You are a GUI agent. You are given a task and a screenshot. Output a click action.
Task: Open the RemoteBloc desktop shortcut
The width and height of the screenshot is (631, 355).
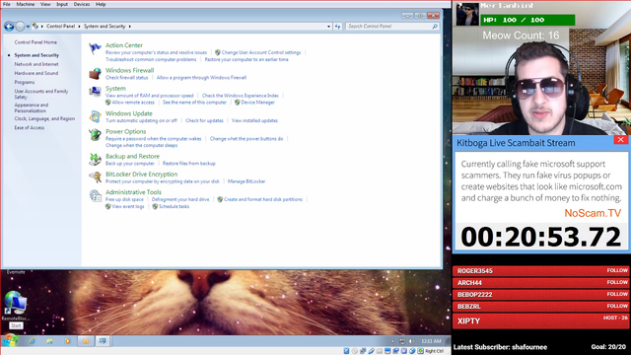[16, 305]
